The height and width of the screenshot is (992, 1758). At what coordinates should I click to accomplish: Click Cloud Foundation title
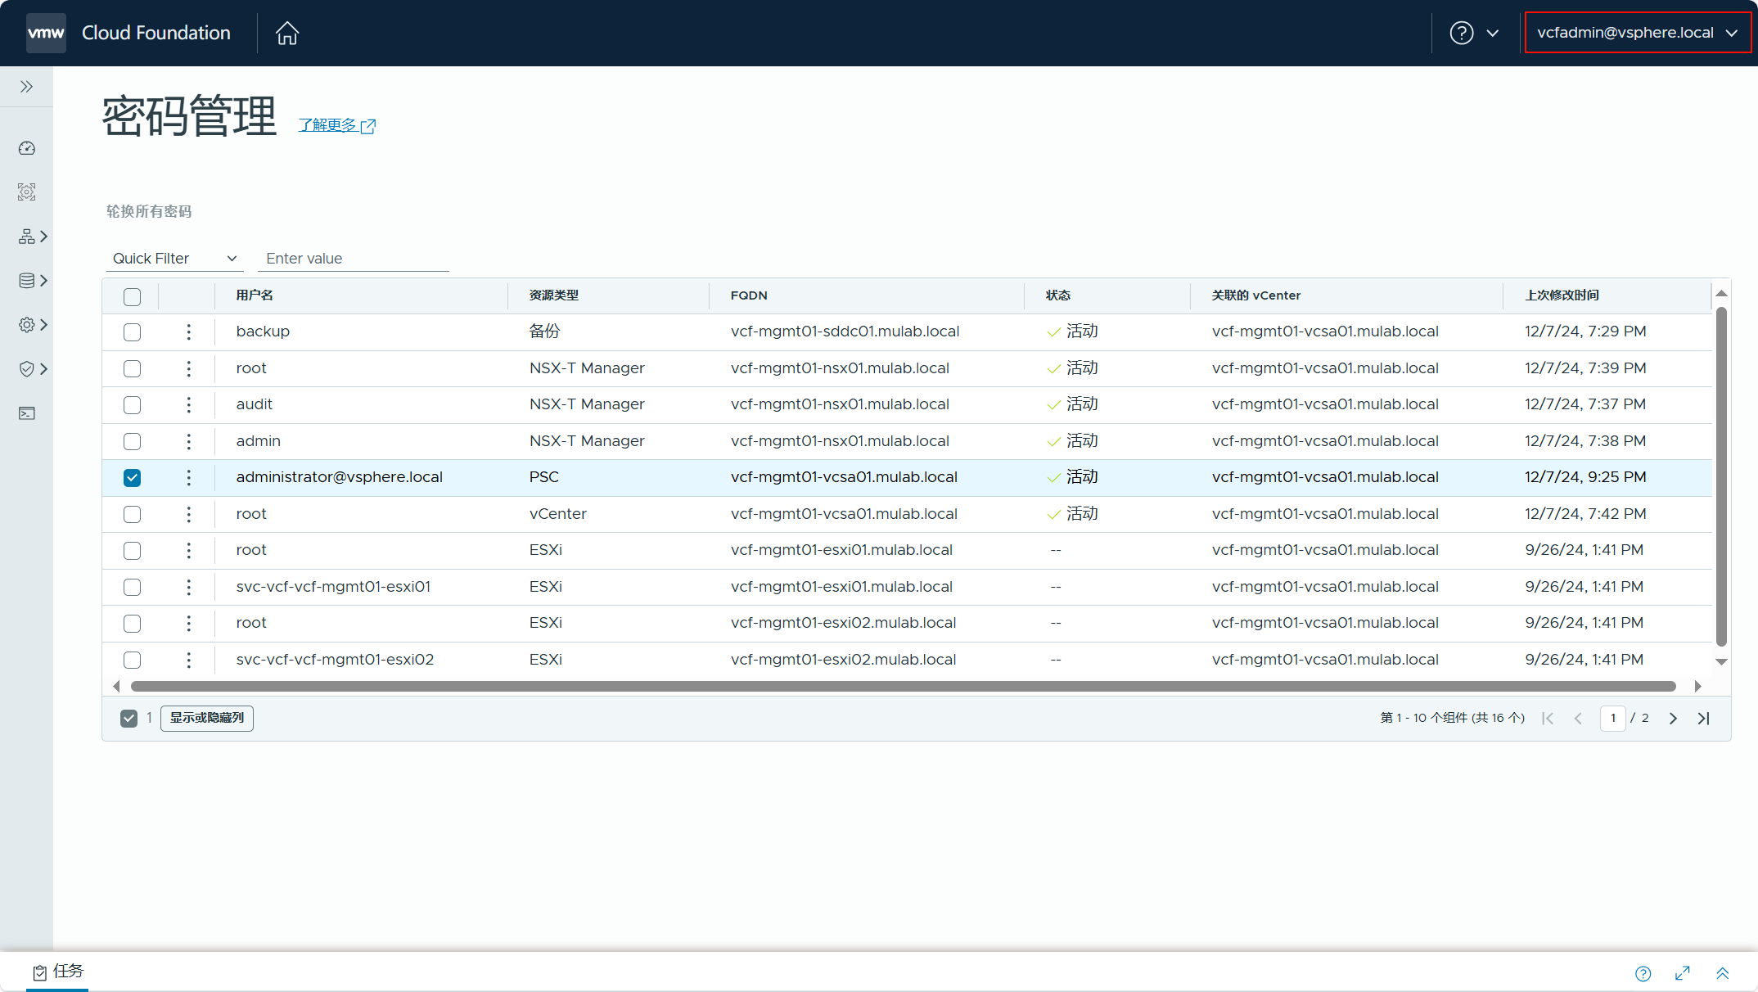[156, 33]
